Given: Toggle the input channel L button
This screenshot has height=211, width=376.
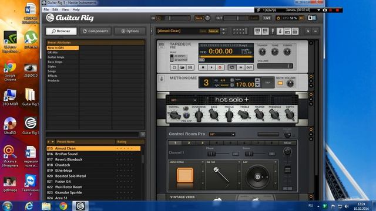Looking at the screenshot, I should (x=158, y=18).
